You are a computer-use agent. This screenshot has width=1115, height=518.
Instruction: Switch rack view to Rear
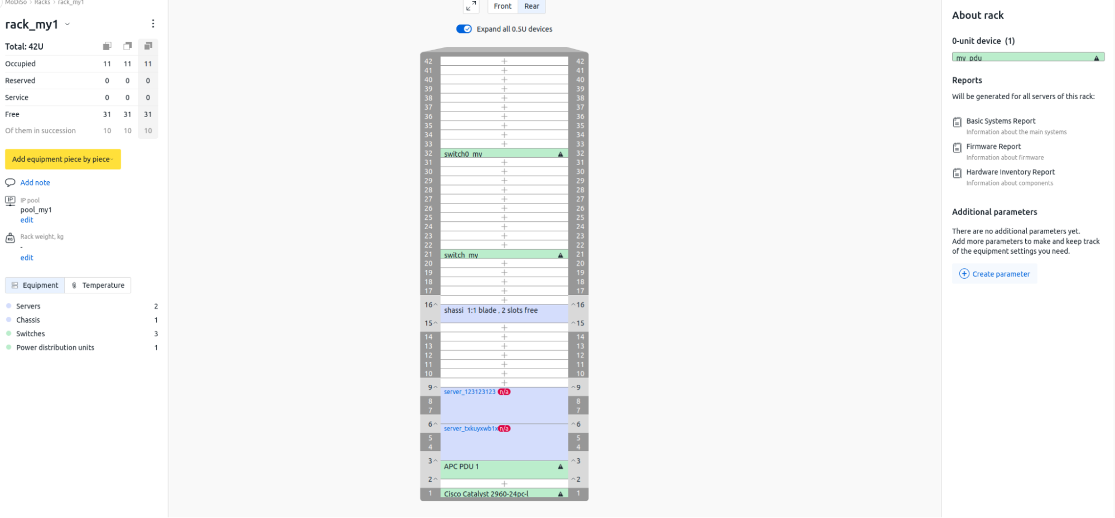point(532,6)
